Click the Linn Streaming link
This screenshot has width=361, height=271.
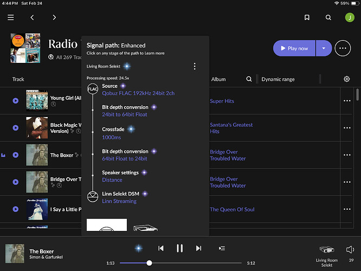(119, 201)
